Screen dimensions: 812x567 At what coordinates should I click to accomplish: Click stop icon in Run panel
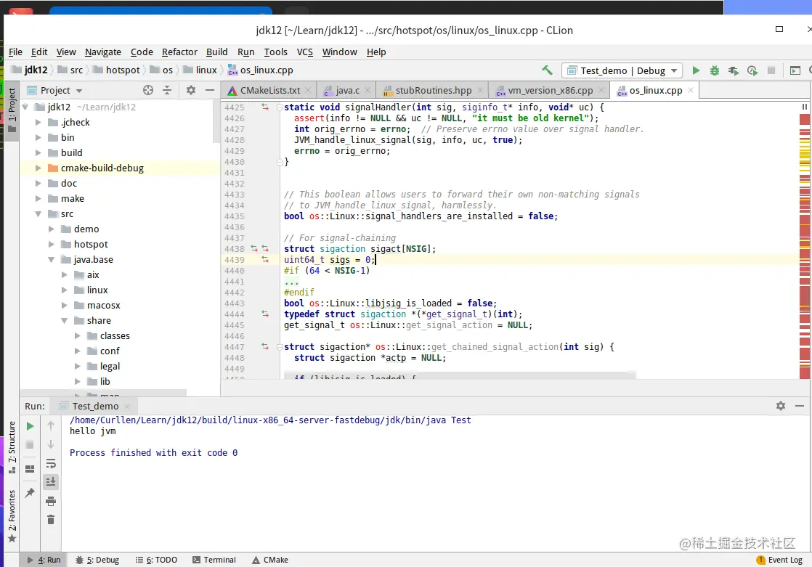pos(30,445)
